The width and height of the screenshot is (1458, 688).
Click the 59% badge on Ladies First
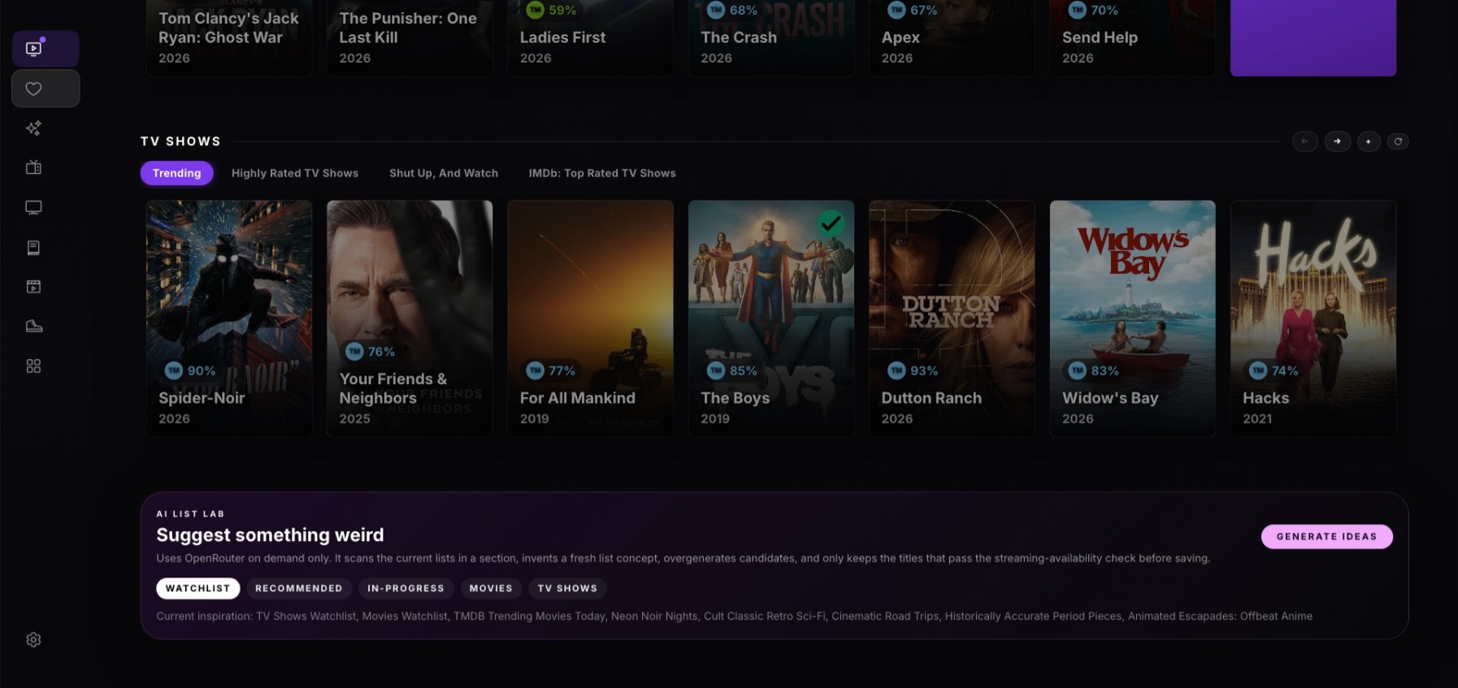click(x=552, y=10)
